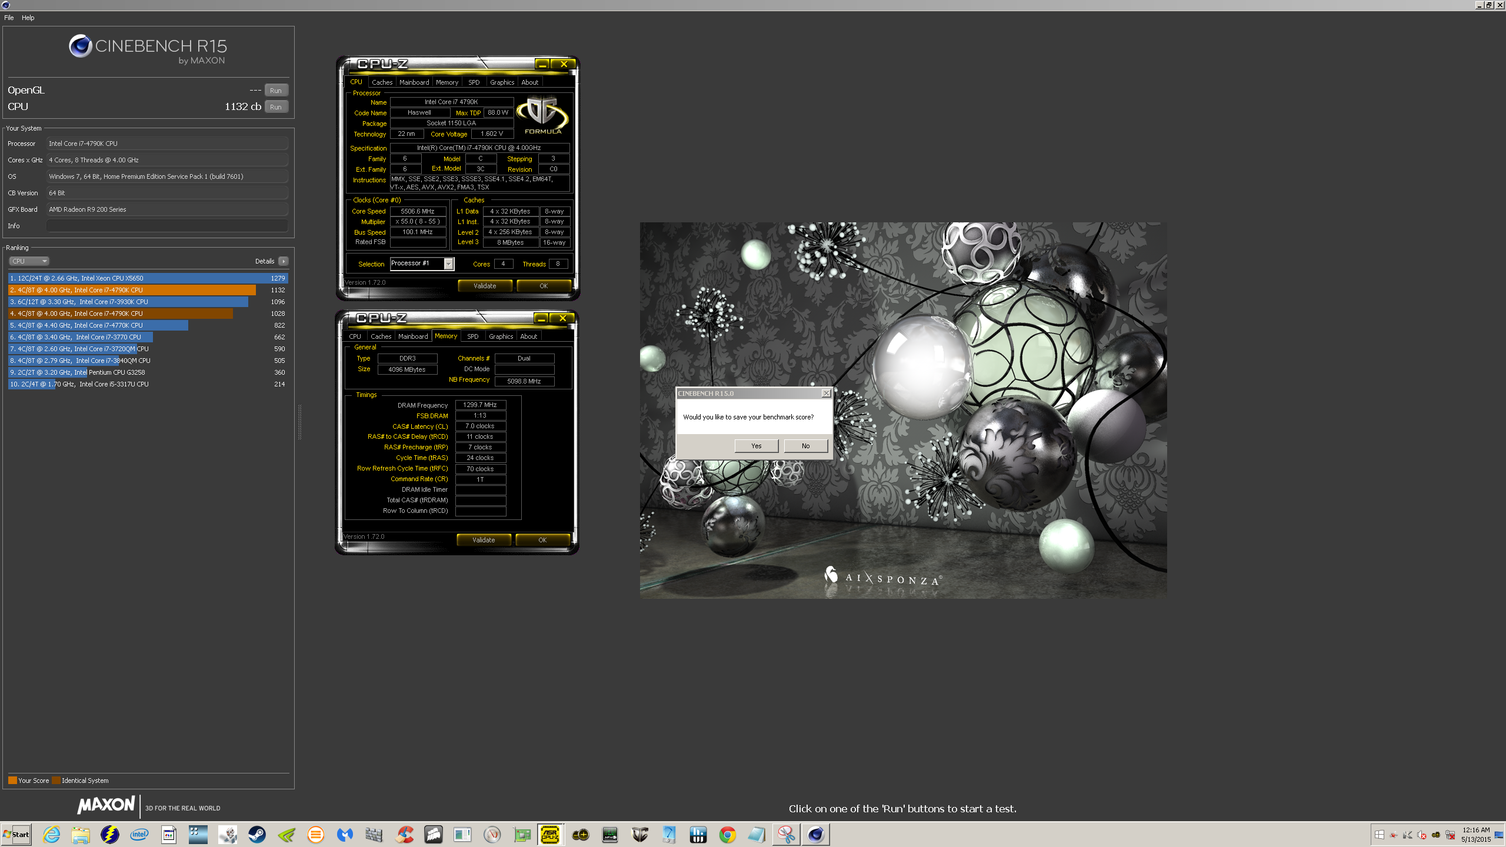
Task: Switch to Memory tab in upper CPU-Z
Action: pyautogui.click(x=447, y=82)
